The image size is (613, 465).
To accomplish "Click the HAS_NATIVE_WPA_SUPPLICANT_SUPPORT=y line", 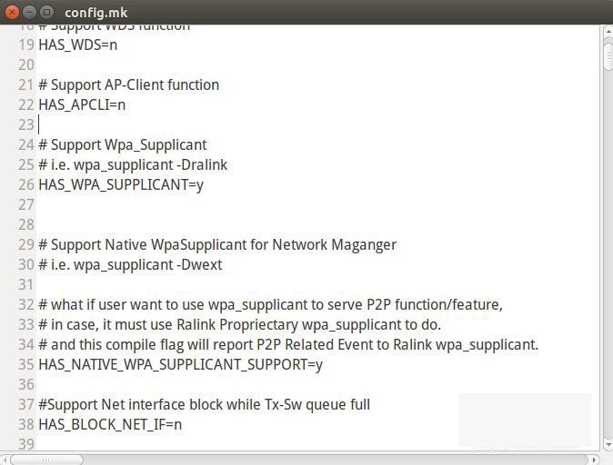I will (180, 364).
